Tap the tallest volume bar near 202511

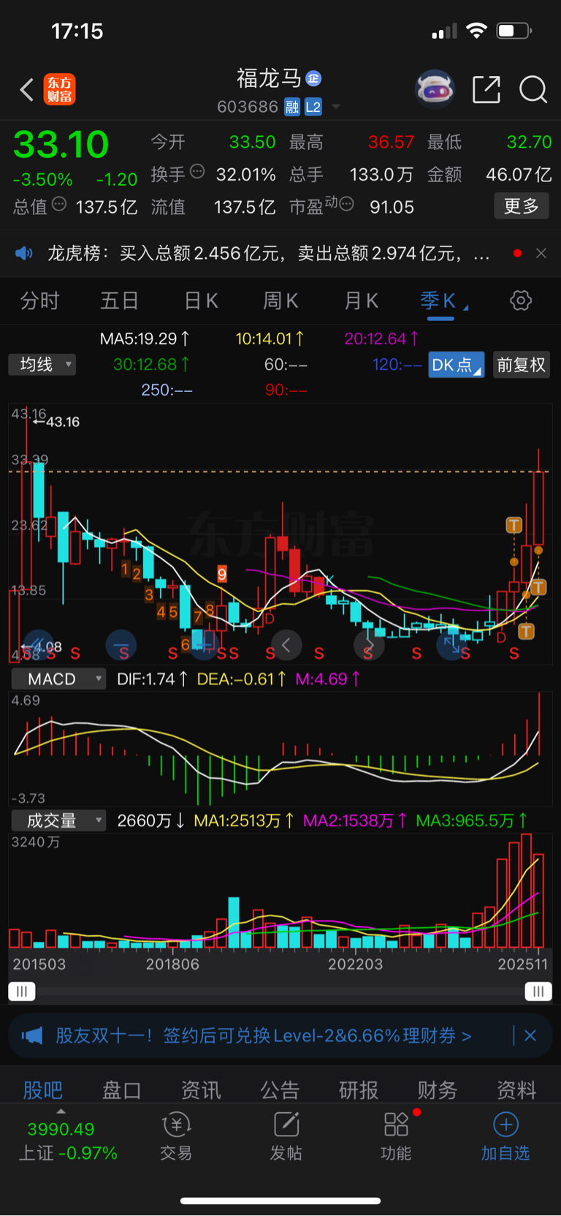[x=527, y=891]
